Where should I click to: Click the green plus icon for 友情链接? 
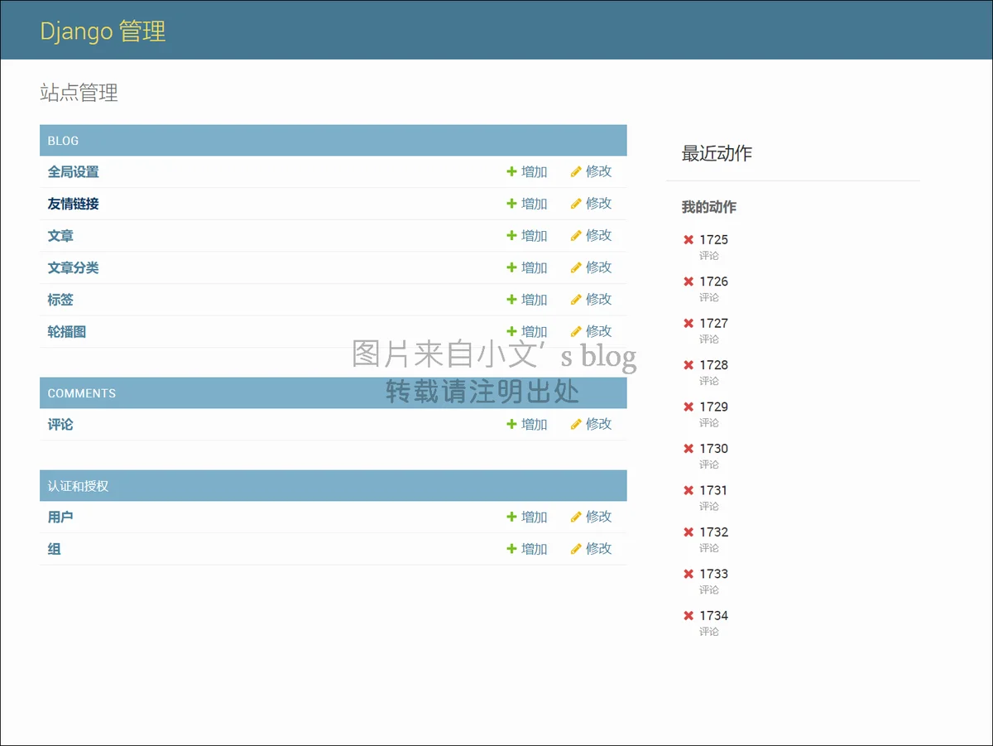[x=511, y=204]
